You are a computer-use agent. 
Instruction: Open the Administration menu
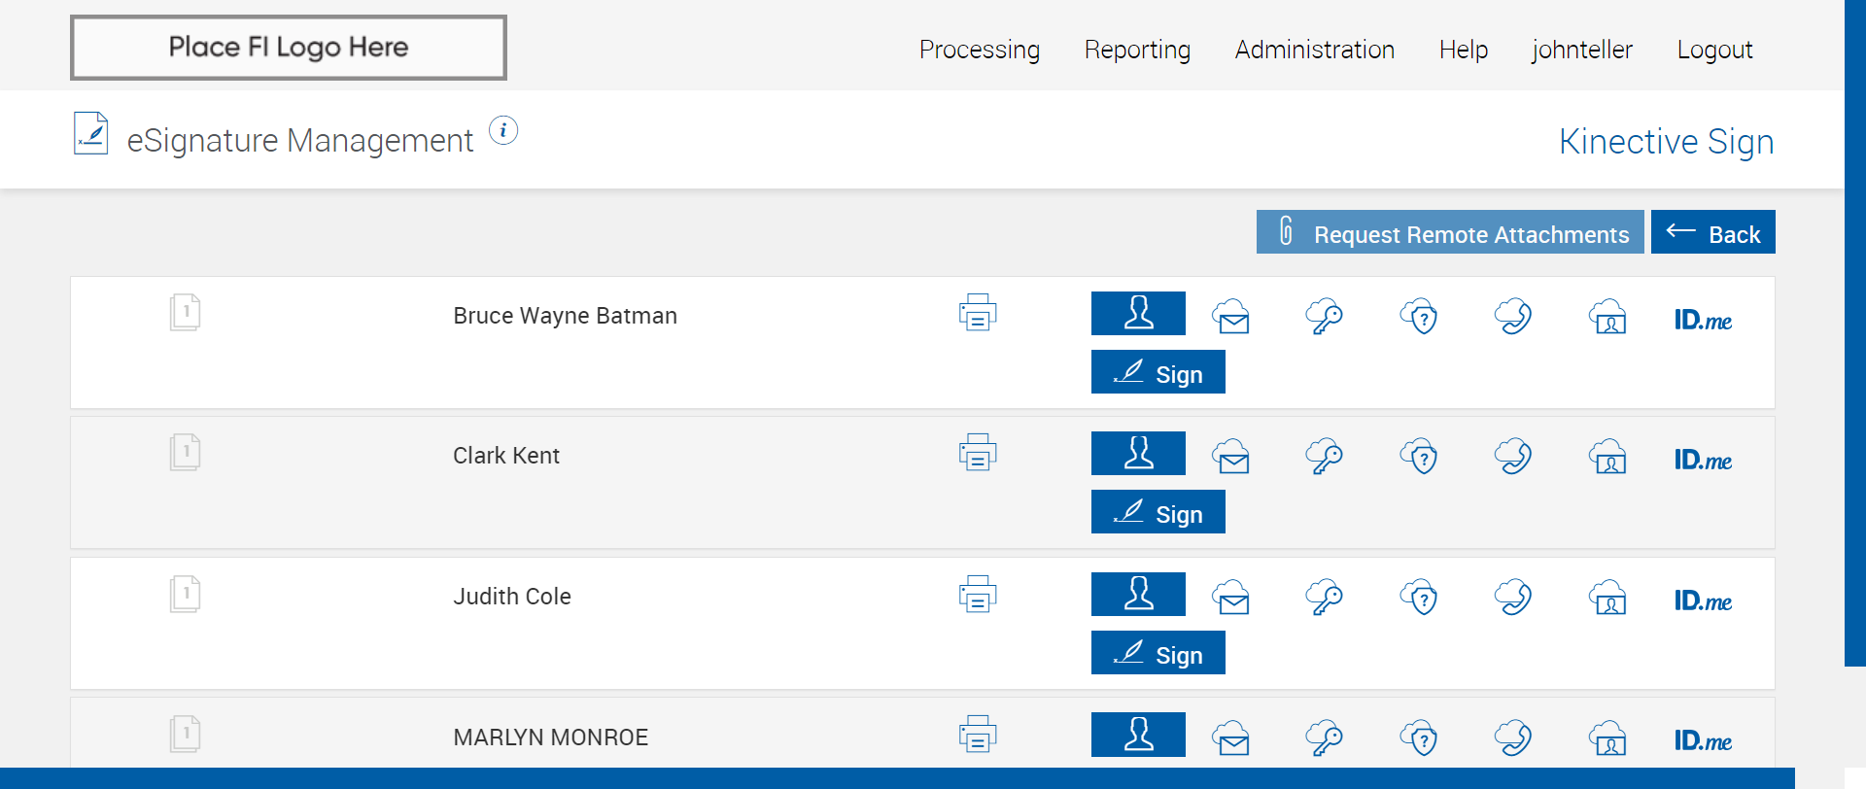(1314, 50)
